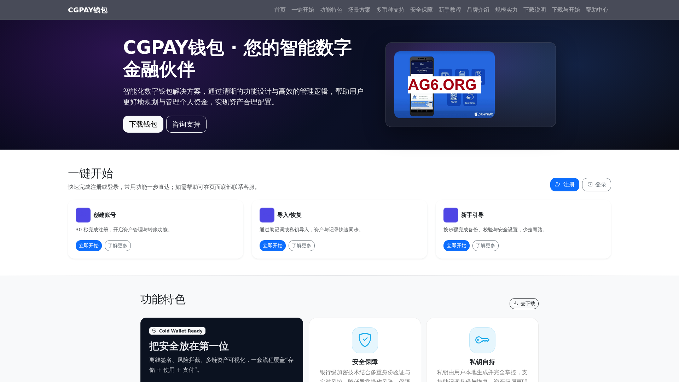Image resolution: width=679 pixels, height=382 pixels.
Task: Click the purple icon beside 导入/恢复
Action: [267, 215]
